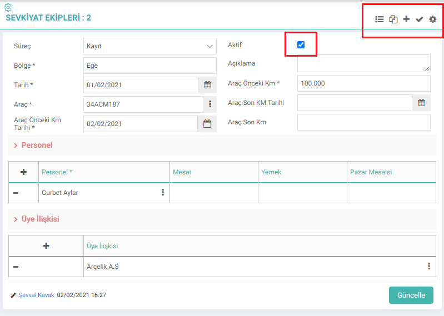This screenshot has width=444, height=316.
Task: Open three-dot menu beside Arçelik A.Ş
Action: coord(429,266)
